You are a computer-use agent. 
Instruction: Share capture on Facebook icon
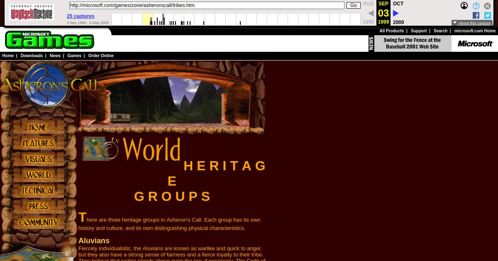tap(476, 15)
